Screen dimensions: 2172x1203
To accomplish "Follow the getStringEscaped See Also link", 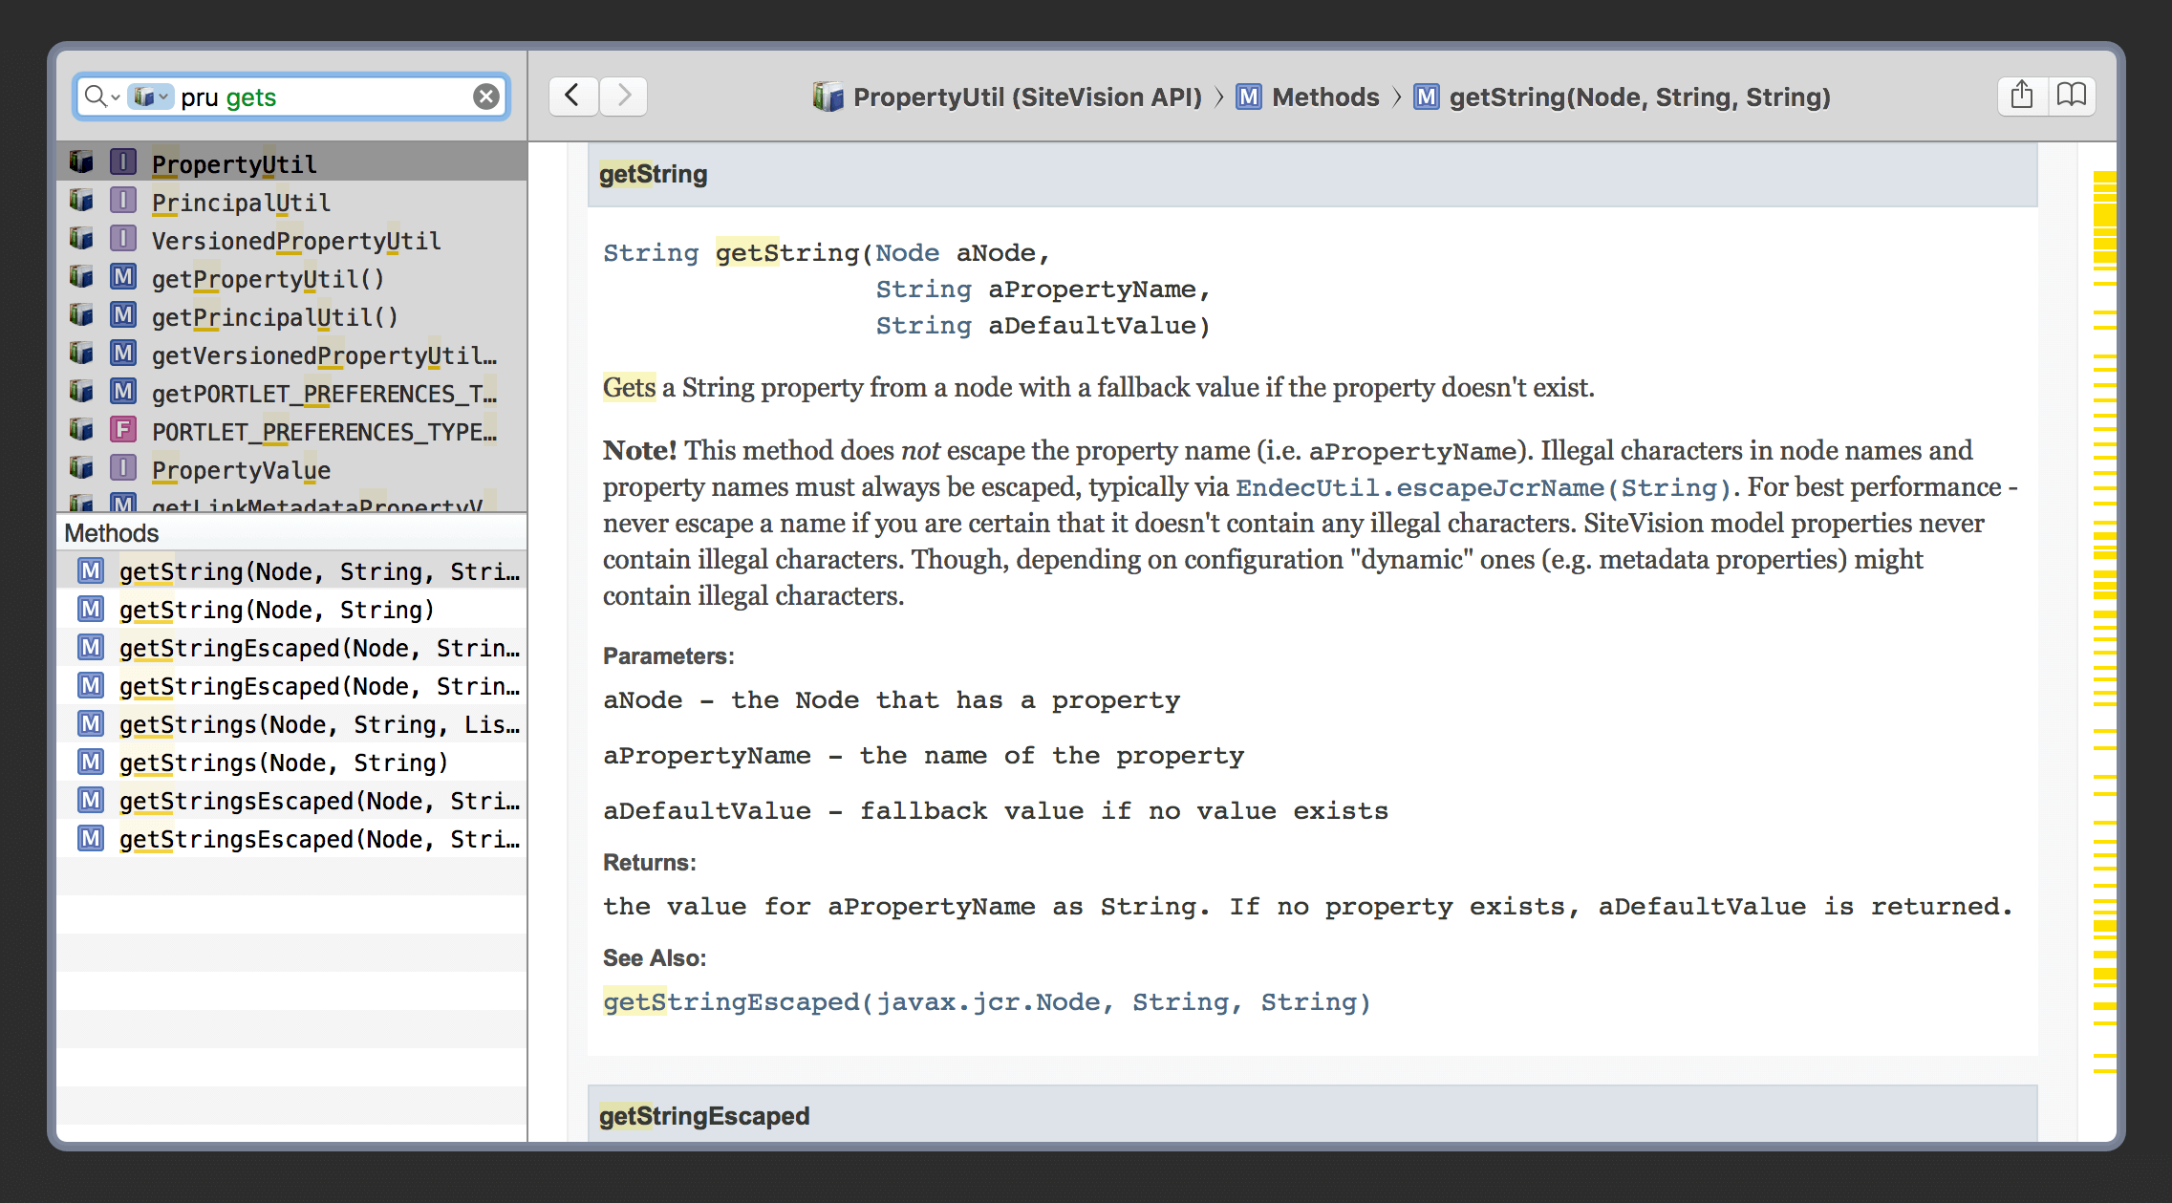I will (x=986, y=1002).
